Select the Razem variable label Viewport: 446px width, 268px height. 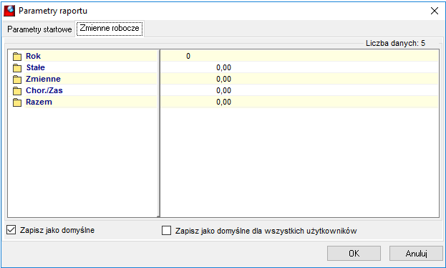(x=39, y=102)
